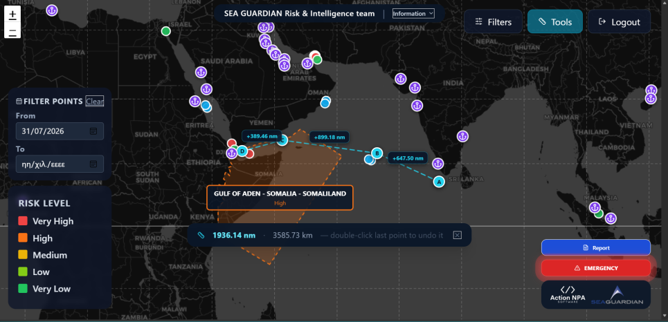The width and height of the screenshot is (668, 322).
Task: Click the SeaGuardian logo
Action: pyautogui.click(x=617, y=296)
